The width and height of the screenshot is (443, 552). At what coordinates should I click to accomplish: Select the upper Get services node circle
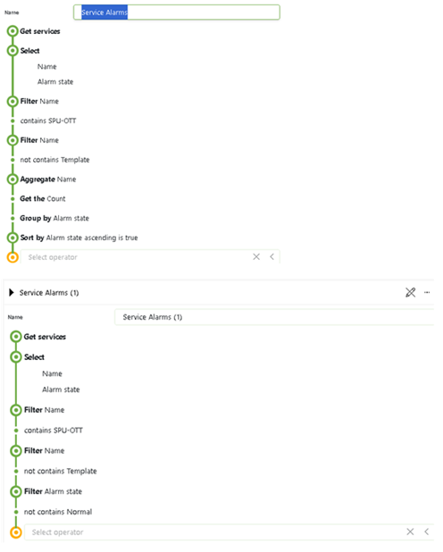click(13, 31)
